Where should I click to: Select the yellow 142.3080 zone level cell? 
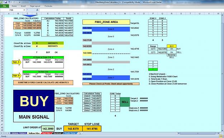point(87,53)
